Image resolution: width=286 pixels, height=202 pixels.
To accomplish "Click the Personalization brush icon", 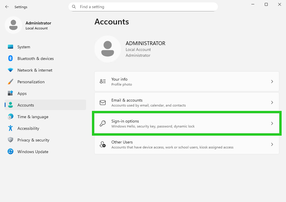I will click(x=10, y=82).
